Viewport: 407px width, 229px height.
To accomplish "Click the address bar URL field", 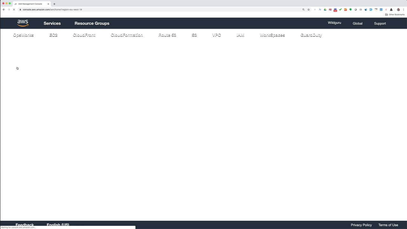I will pos(159,10).
